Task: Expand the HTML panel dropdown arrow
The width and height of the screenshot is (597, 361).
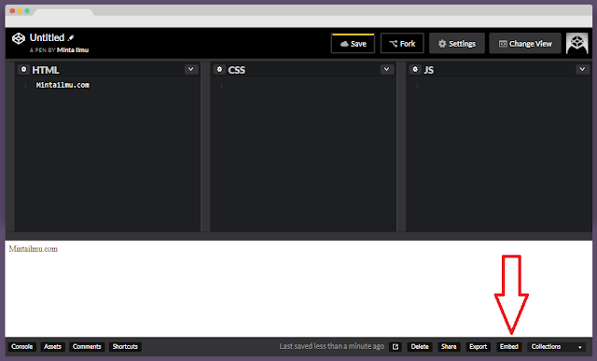Action: (190, 69)
